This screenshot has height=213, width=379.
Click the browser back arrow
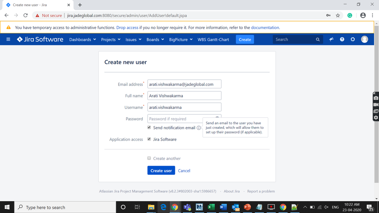click(x=6, y=16)
